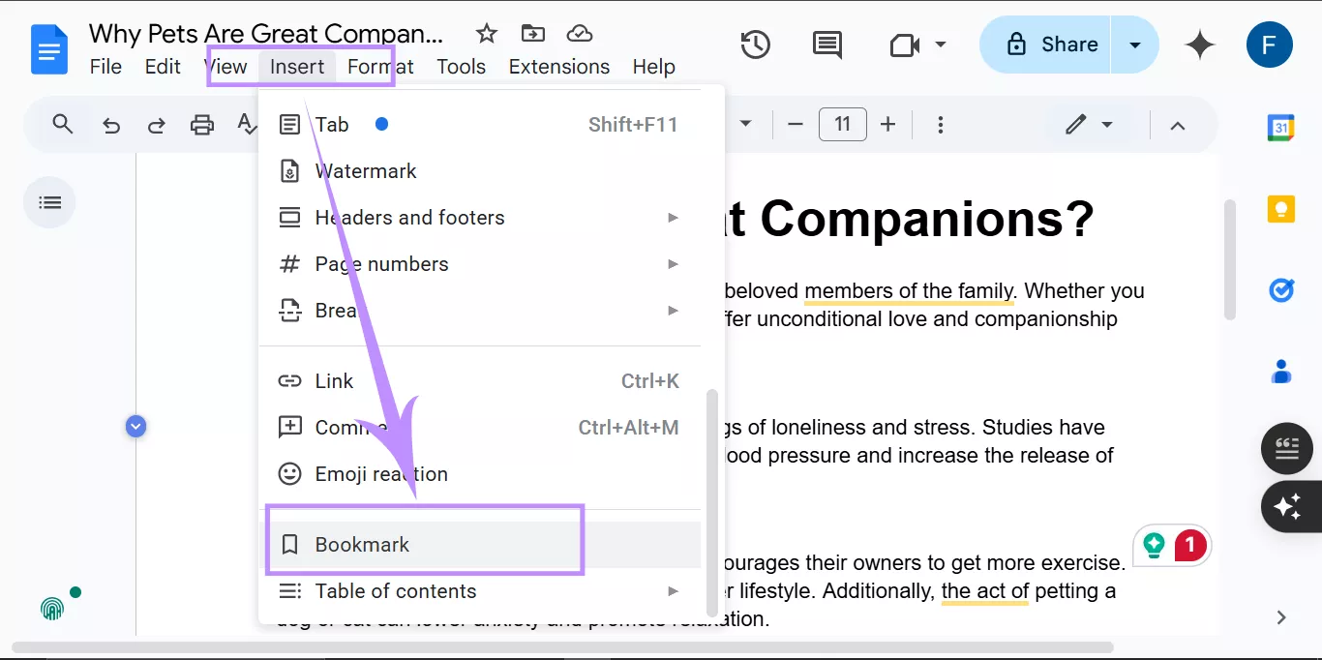Open video call options arrow
The width and height of the screenshot is (1322, 660).
[941, 45]
